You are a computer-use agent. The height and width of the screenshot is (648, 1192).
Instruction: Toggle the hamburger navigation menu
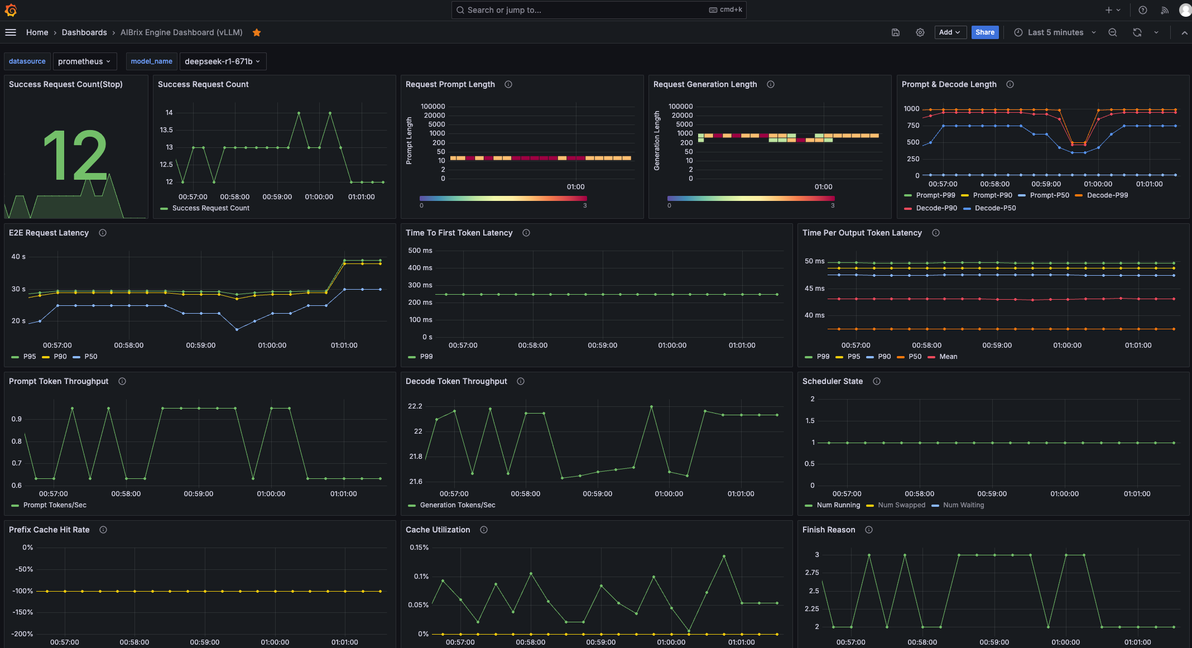[11, 32]
